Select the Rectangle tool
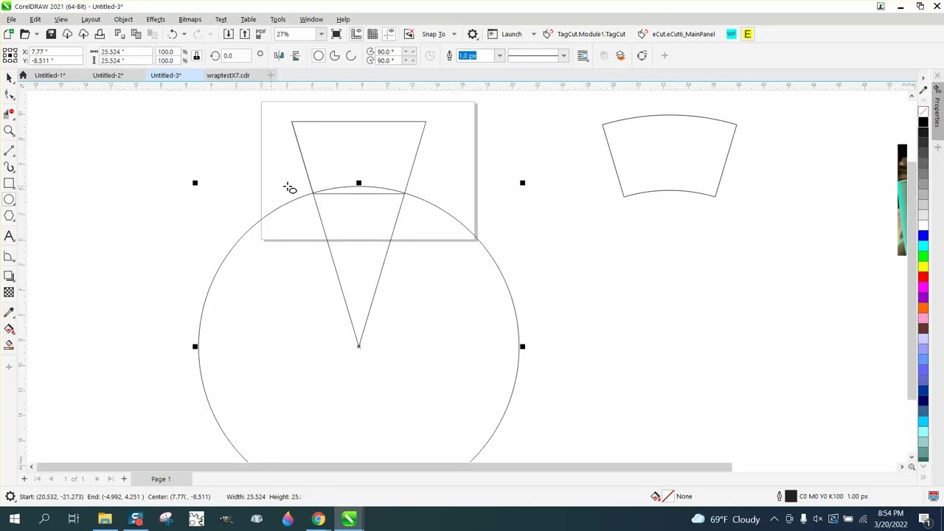Screen dimensions: 944x531 [9, 183]
